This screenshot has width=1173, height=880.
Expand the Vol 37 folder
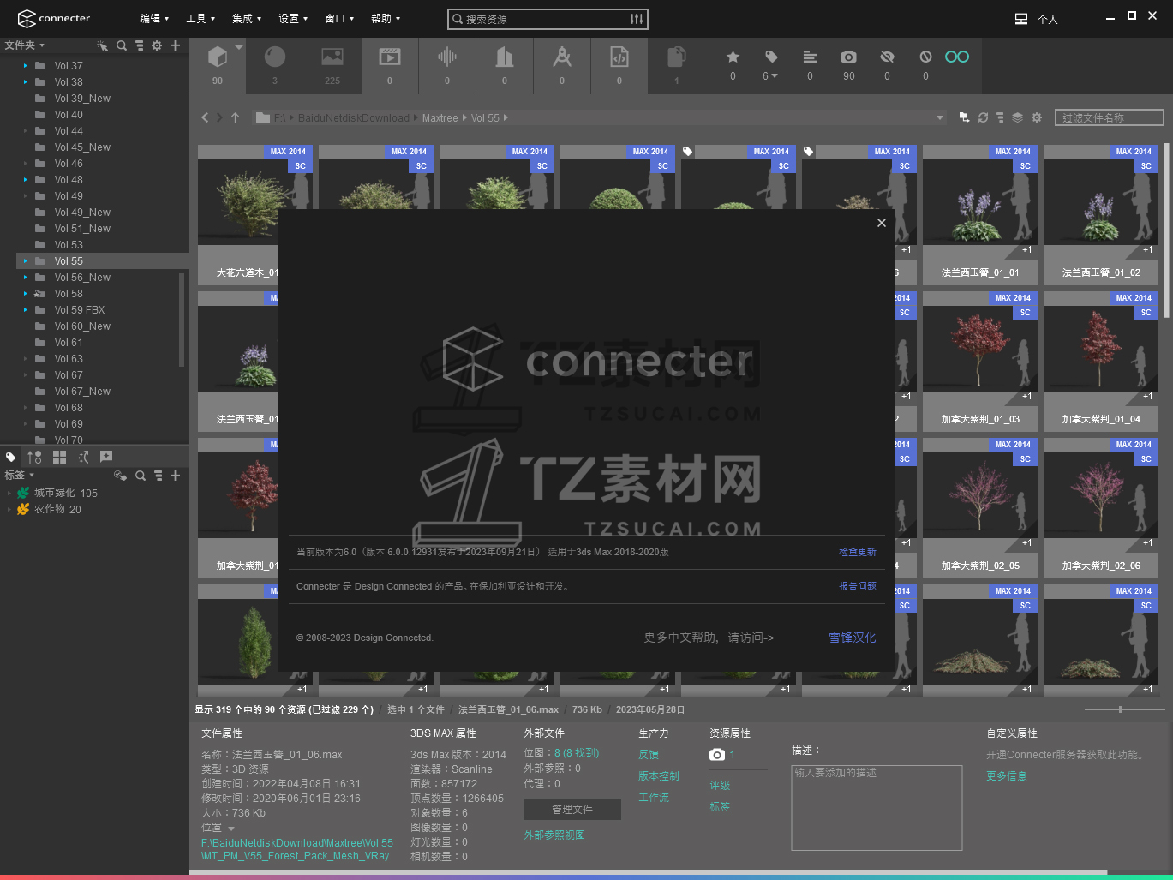[25, 66]
